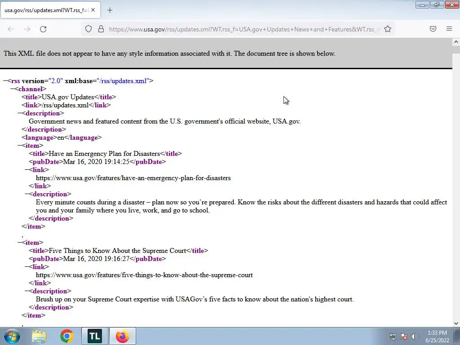The width and height of the screenshot is (460, 345).
Task: Launch Google Chrome from the taskbar
Action: click(x=67, y=336)
